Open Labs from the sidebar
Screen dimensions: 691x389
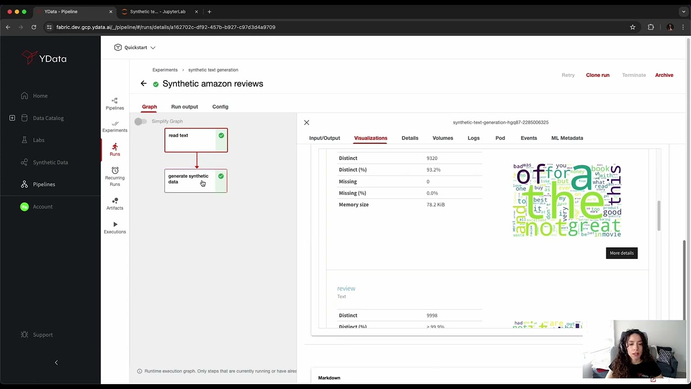point(38,140)
